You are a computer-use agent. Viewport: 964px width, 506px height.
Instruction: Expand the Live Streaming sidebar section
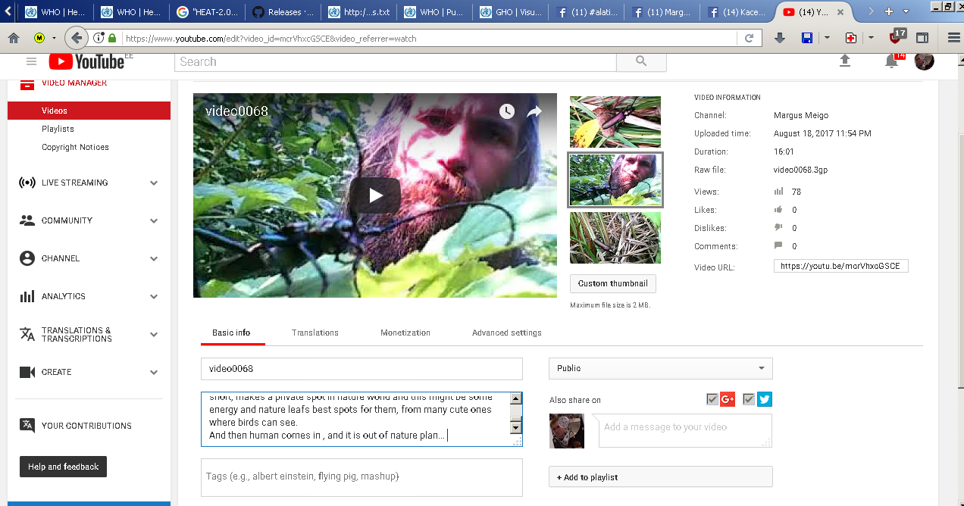click(x=154, y=183)
